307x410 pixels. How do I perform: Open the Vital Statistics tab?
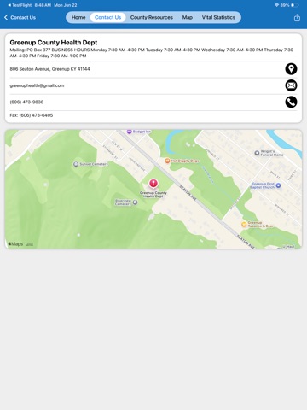(218, 17)
